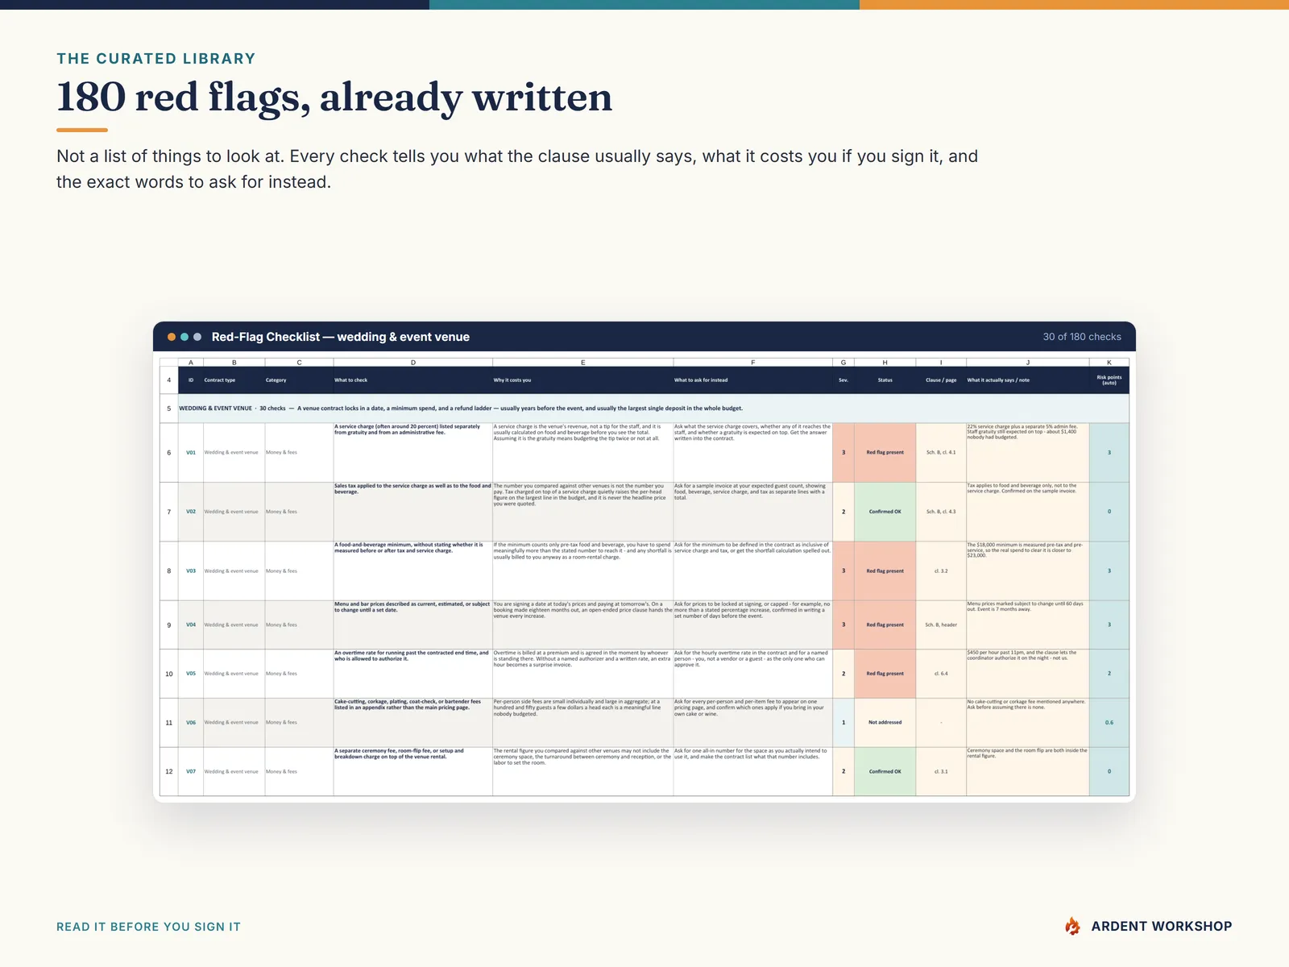Select spreadsheet row number 5
This screenshot has width=1289, height=967.
pos(169,409)
